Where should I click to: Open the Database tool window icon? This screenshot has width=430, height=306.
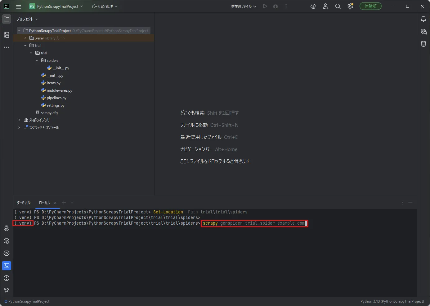(x=423, y=44)
